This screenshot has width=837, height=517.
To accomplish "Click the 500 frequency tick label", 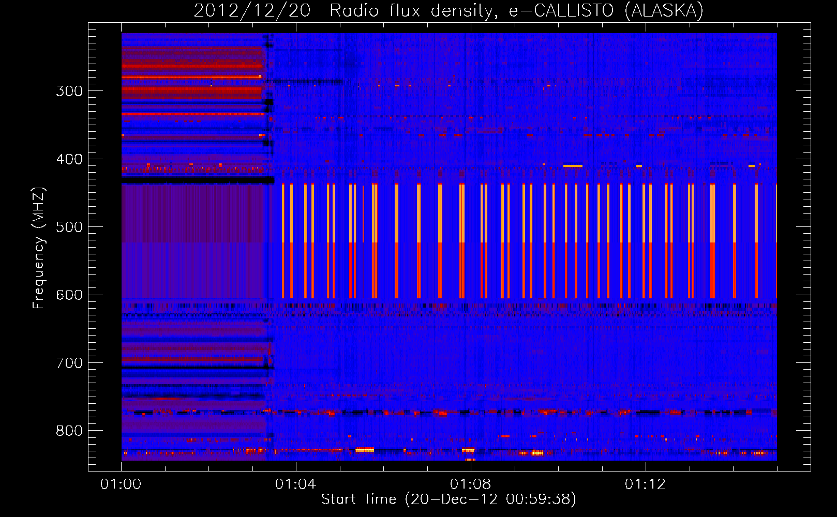I will (69, 227).
